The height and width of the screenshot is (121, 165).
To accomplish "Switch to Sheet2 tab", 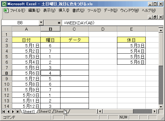I will tap(45, 112).
